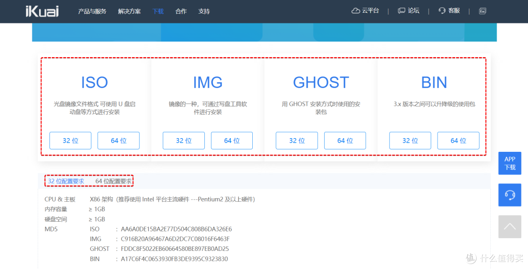Open the 解决方案 menu
The height and width of the screenshot is (269, 528).
click(x=129, y=11)
